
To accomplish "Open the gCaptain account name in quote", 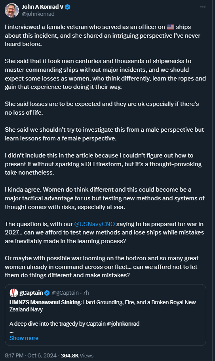I will point(31,293).
